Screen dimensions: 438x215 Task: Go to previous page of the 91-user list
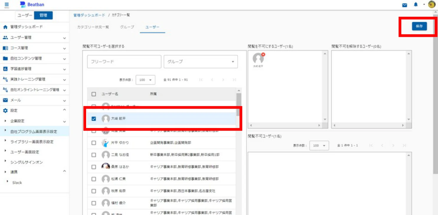click(212, 80)
